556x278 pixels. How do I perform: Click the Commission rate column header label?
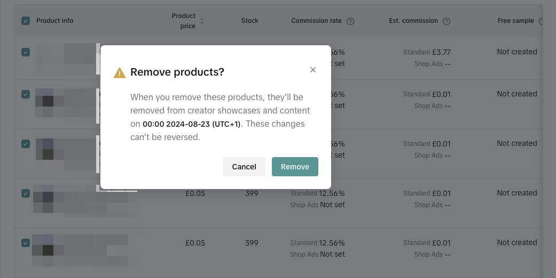[x=316, y=21]
